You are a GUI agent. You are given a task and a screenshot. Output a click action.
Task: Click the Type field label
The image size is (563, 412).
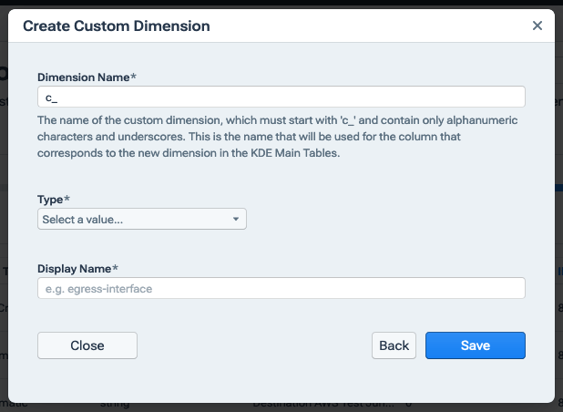(x=53, y=199)
